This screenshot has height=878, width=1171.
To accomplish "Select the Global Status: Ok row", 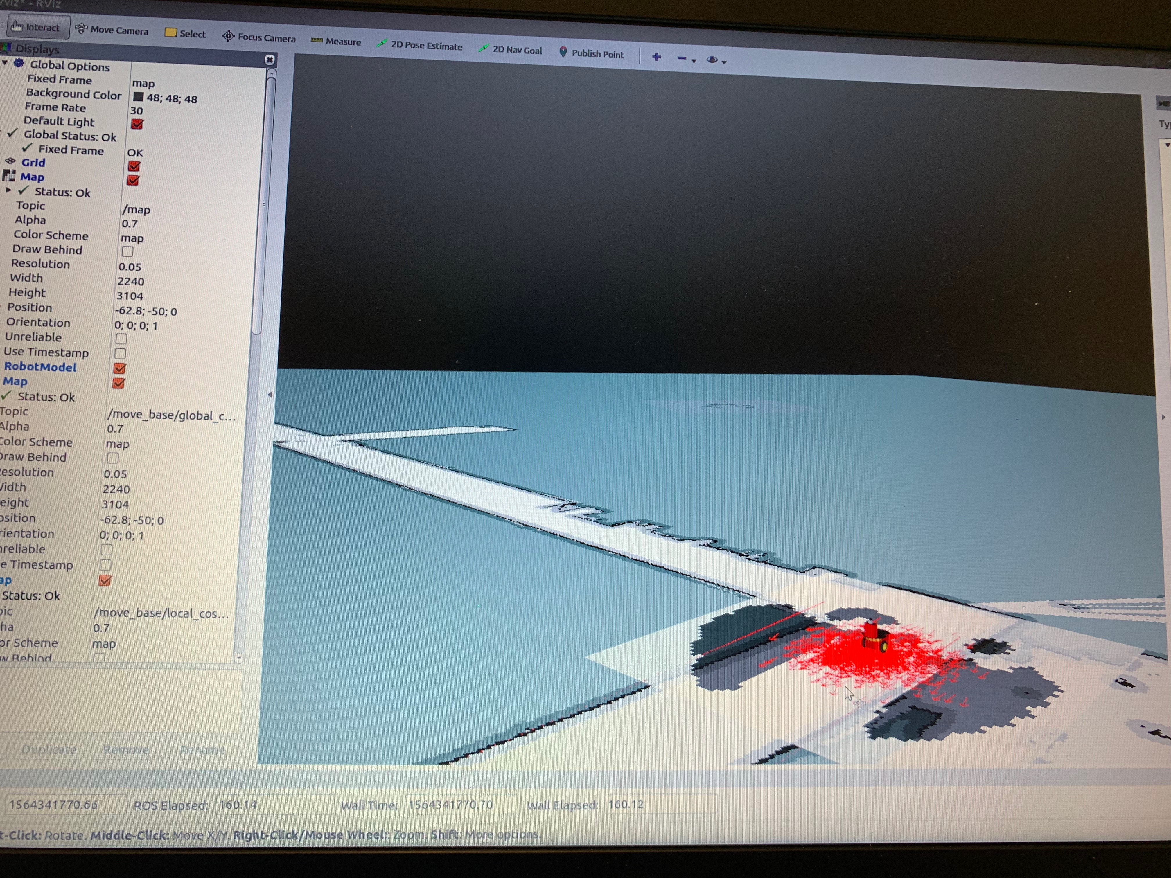I will [69, 136].
